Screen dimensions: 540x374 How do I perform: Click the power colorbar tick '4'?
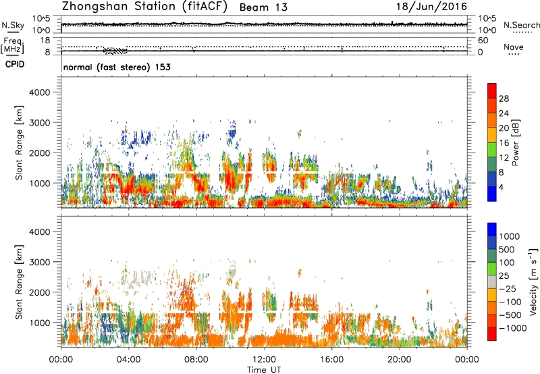point(501,187)
